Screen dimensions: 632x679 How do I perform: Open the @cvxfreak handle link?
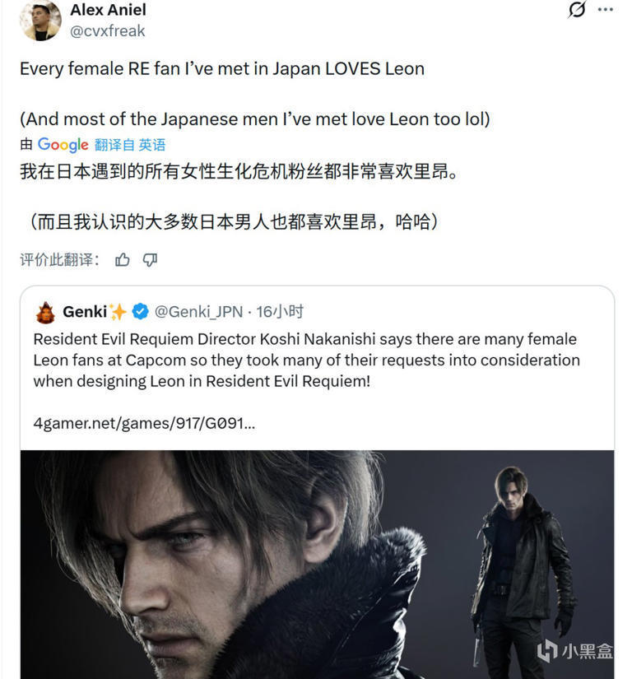tap(107, 31)
